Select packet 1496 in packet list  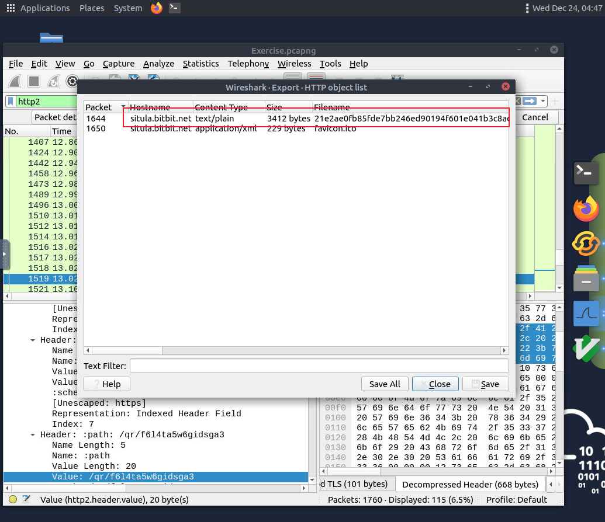tap(40, 205)
